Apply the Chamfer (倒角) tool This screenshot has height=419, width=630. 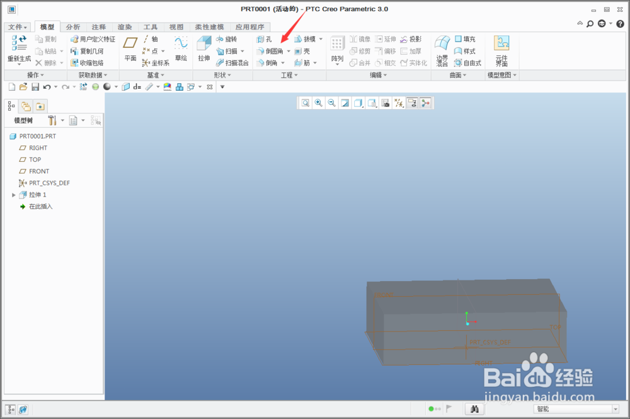[267, 62]
